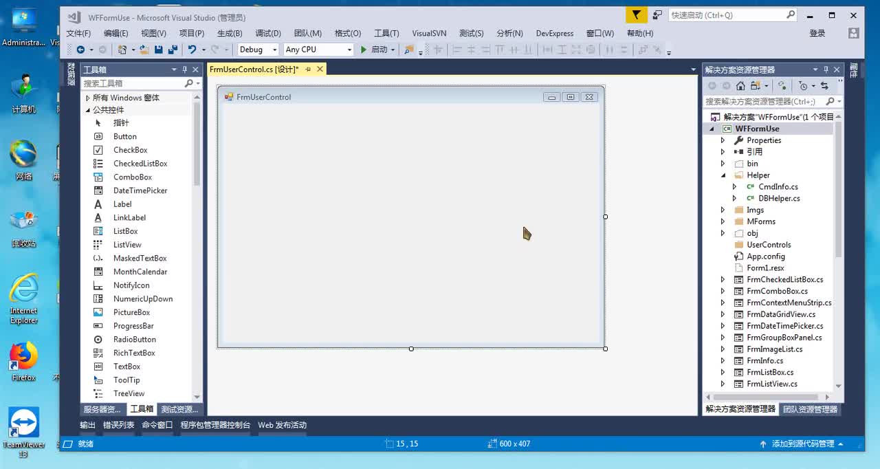880x469 pixels.
Task: Click Solution Explorer's Switch Views icon
Action: pyautogui.click(x=756, y=86)
